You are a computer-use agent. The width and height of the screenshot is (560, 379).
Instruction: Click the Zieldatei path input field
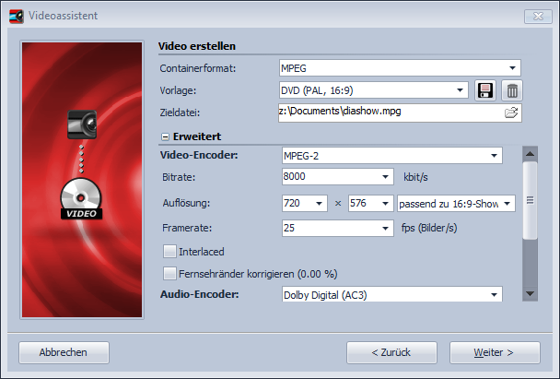click(387, 113)
